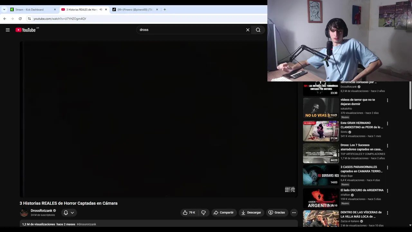Open the YouTube hamburger guide menu
This screenshot has height=232, width=412.
pyautogui.click(x=8, y=30)
